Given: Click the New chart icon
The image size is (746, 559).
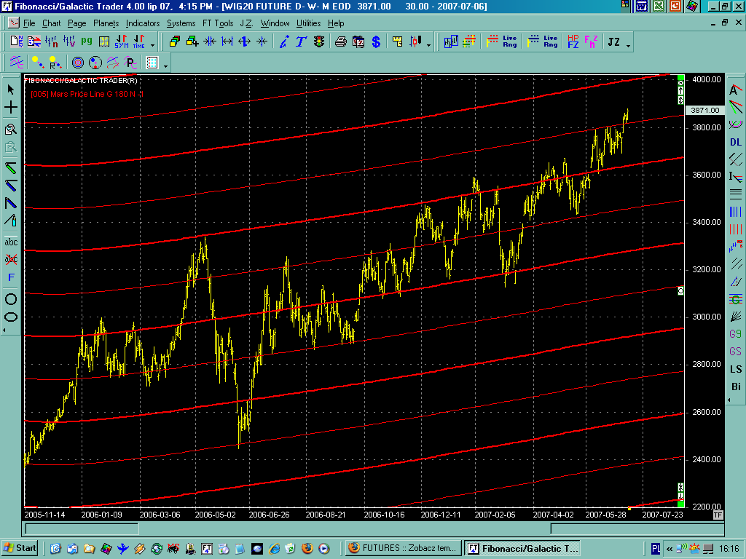Looking at the screenshot, I should click(16, 41).
